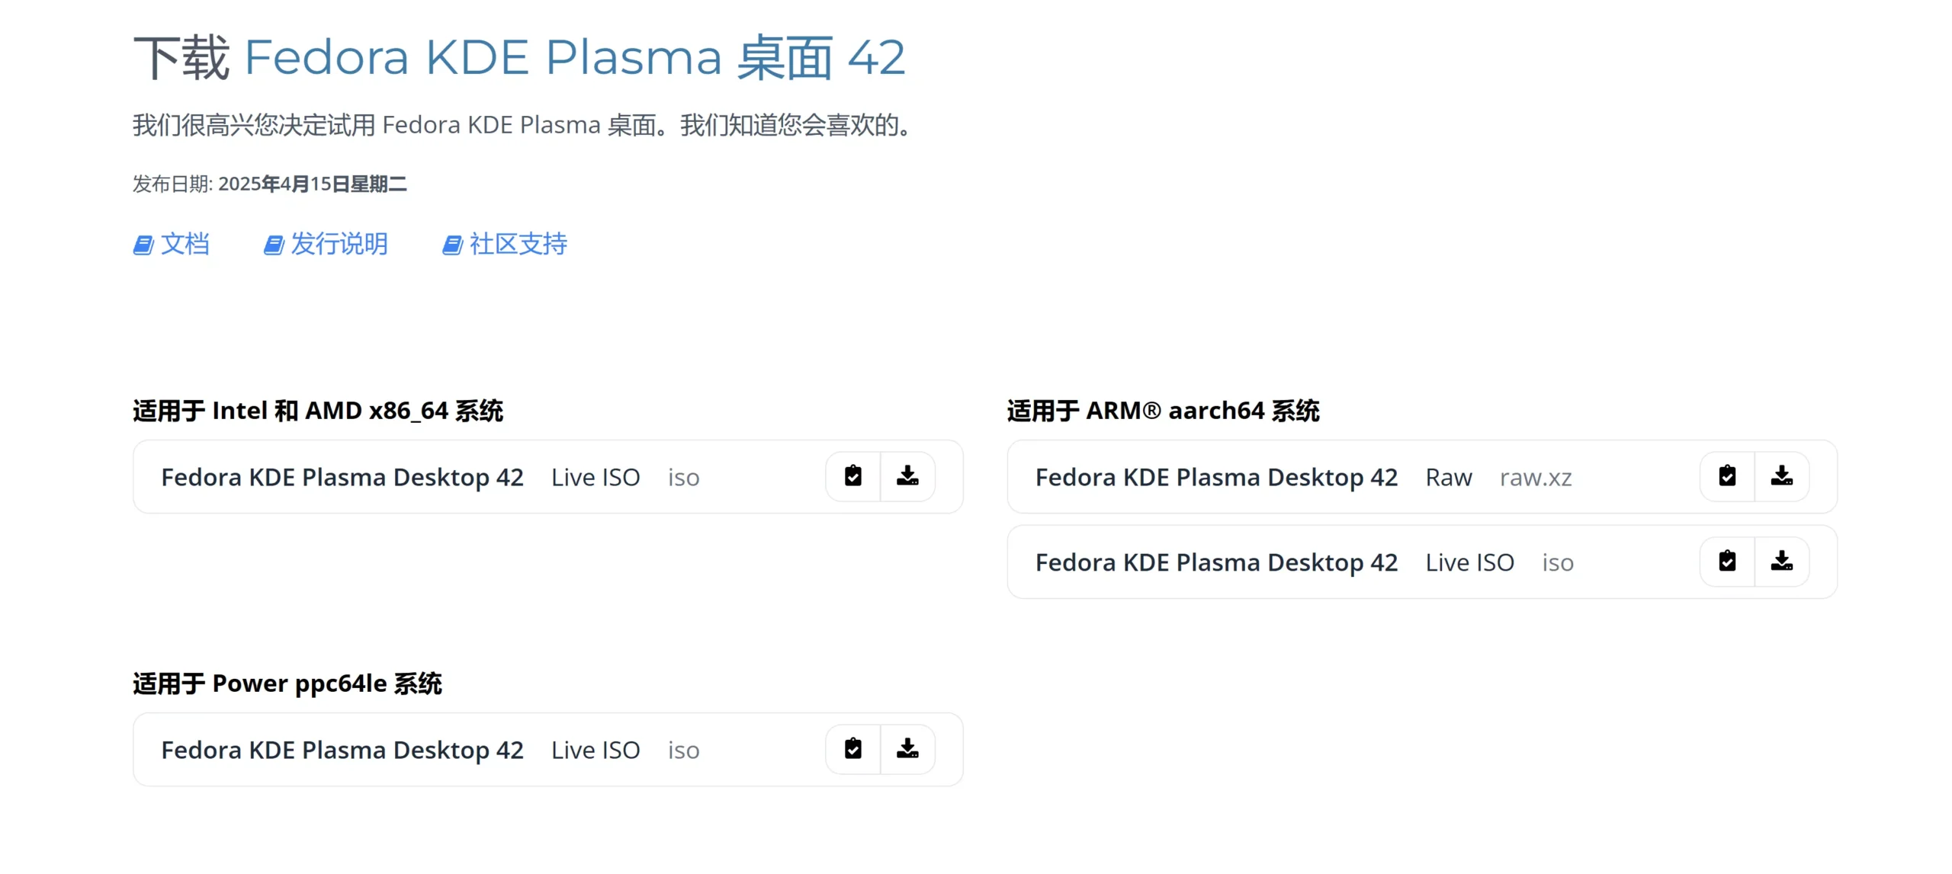
Task: Open the 文档 documentation link
Action: tap(185, 244)
